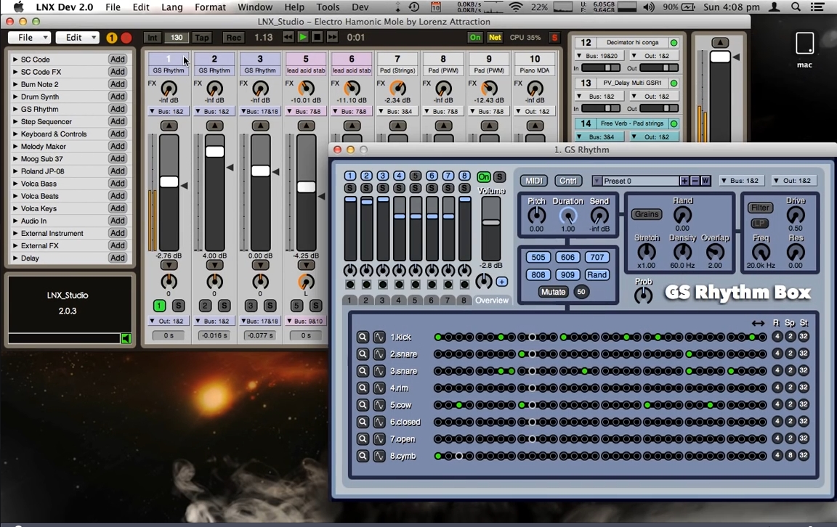
Task: Click the plus icon beside the volume pan knob
Action: coord(502,282)
